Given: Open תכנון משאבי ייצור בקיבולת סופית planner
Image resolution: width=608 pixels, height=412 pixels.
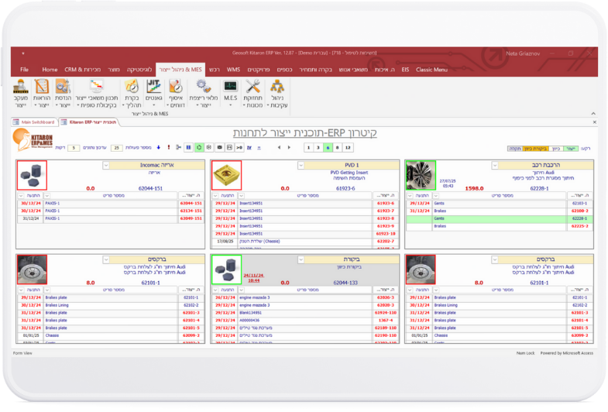Looking at the screenshot, I should (97, 94).
